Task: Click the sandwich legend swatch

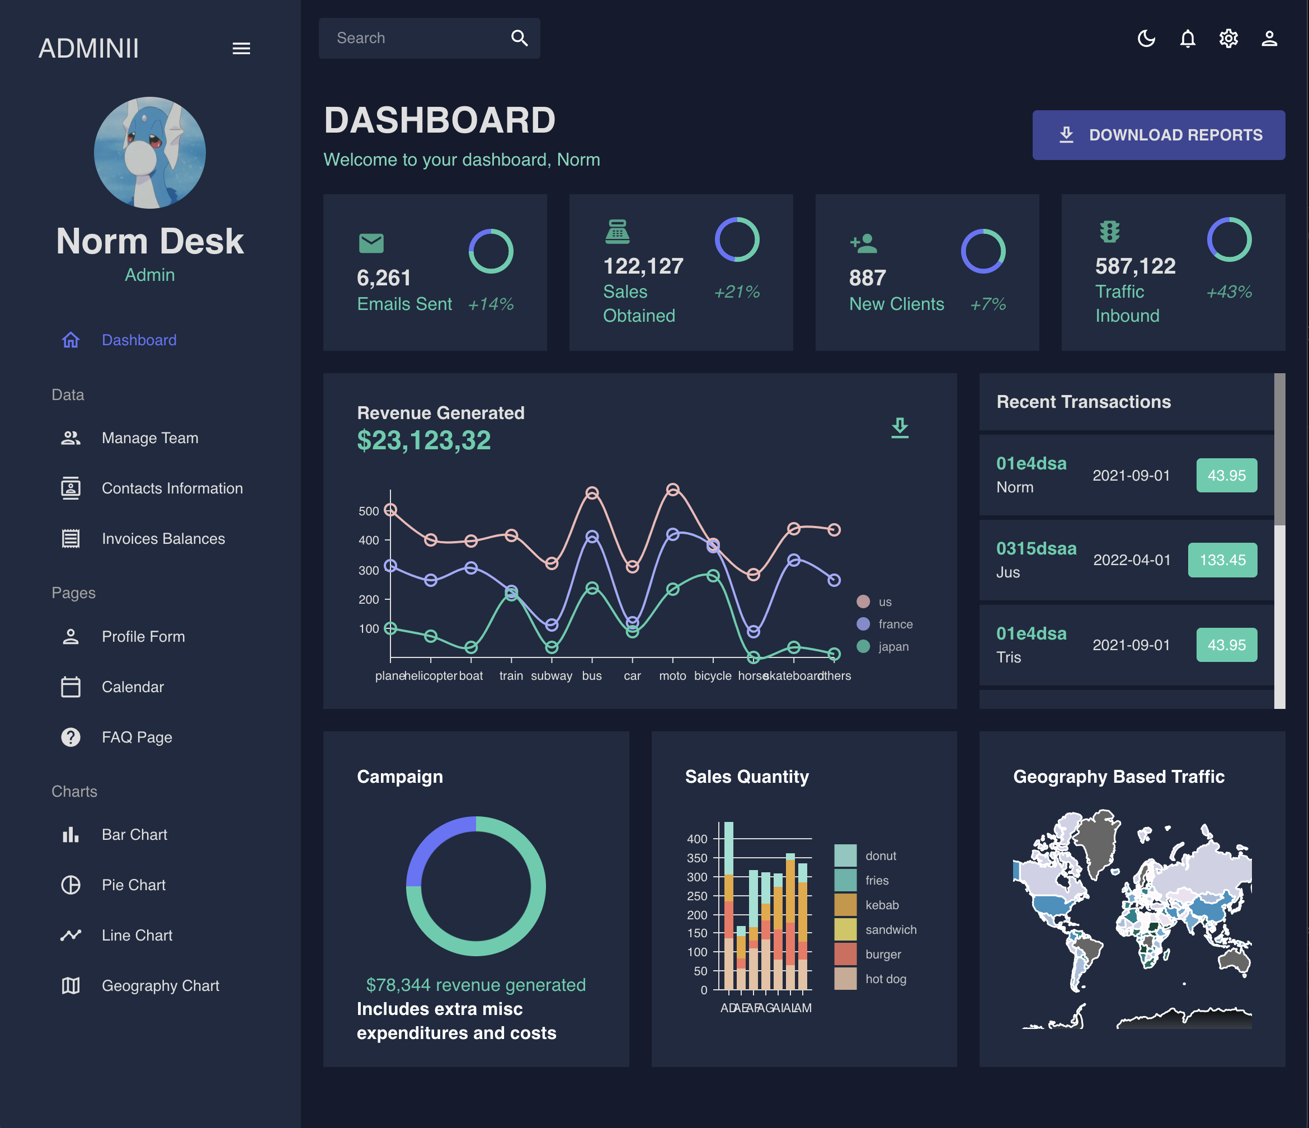Action: (x=845, y=929)
